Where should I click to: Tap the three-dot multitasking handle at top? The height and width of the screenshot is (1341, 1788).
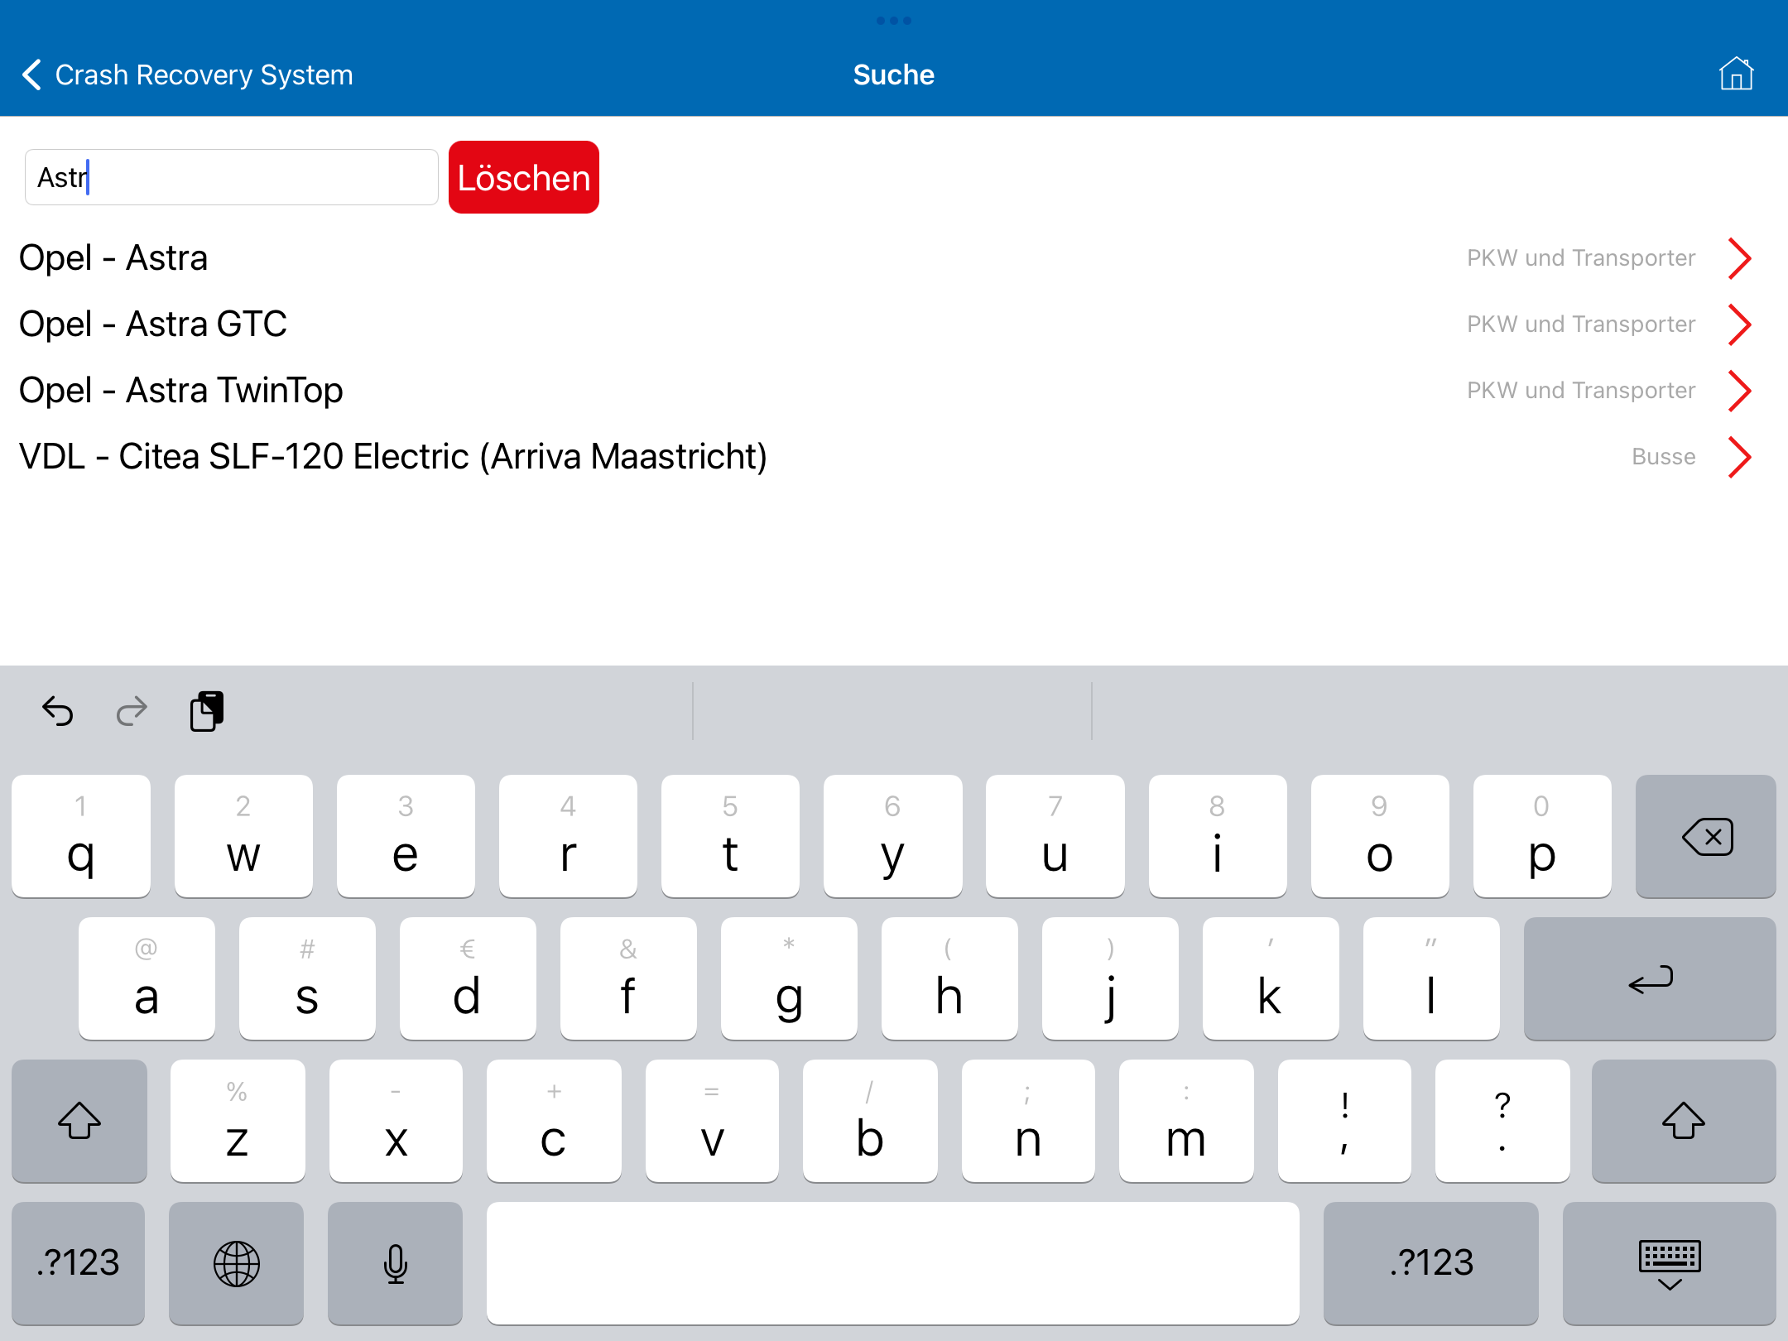pos(894,21)
